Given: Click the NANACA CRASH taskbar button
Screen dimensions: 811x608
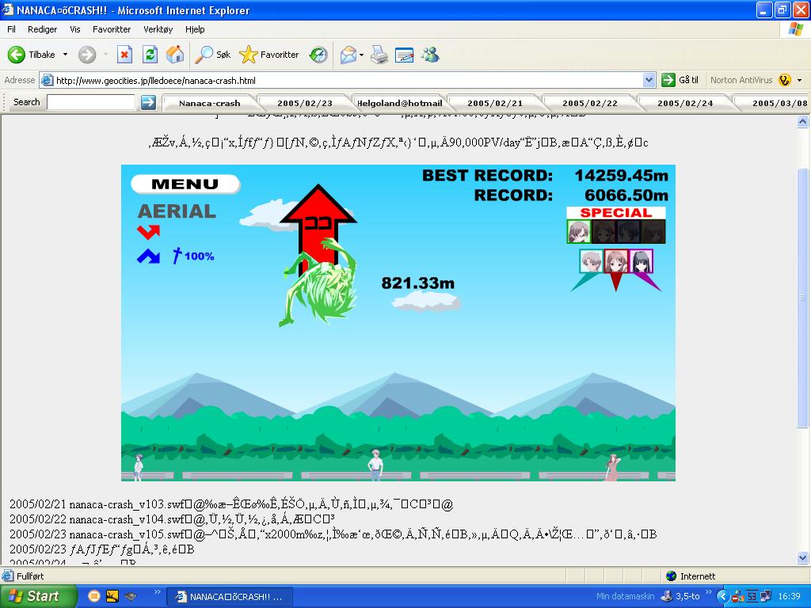Looking at the screenshot, I should (x=230, y=597).
